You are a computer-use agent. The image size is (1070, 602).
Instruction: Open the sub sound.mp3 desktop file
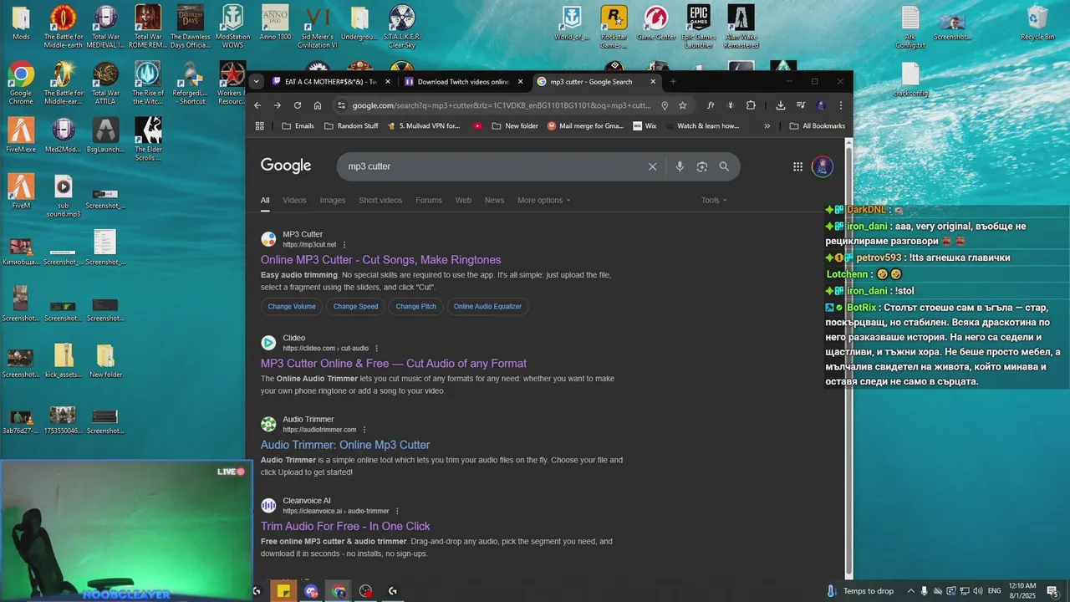coord(64,196)
